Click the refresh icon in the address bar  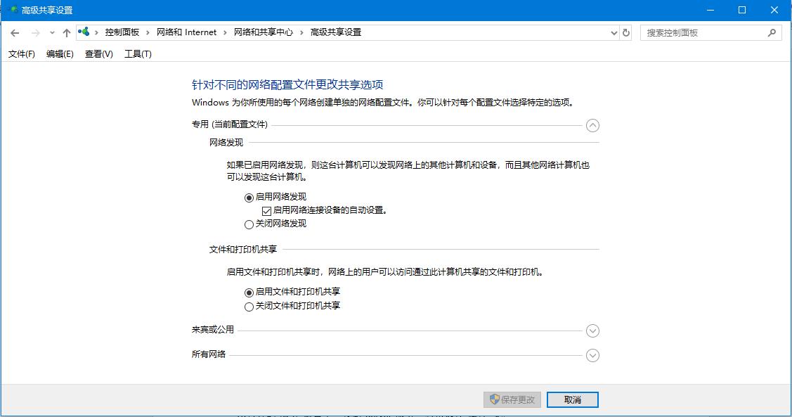625,32
